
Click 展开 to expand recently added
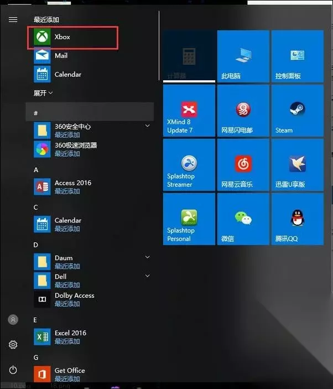point(43,93)
